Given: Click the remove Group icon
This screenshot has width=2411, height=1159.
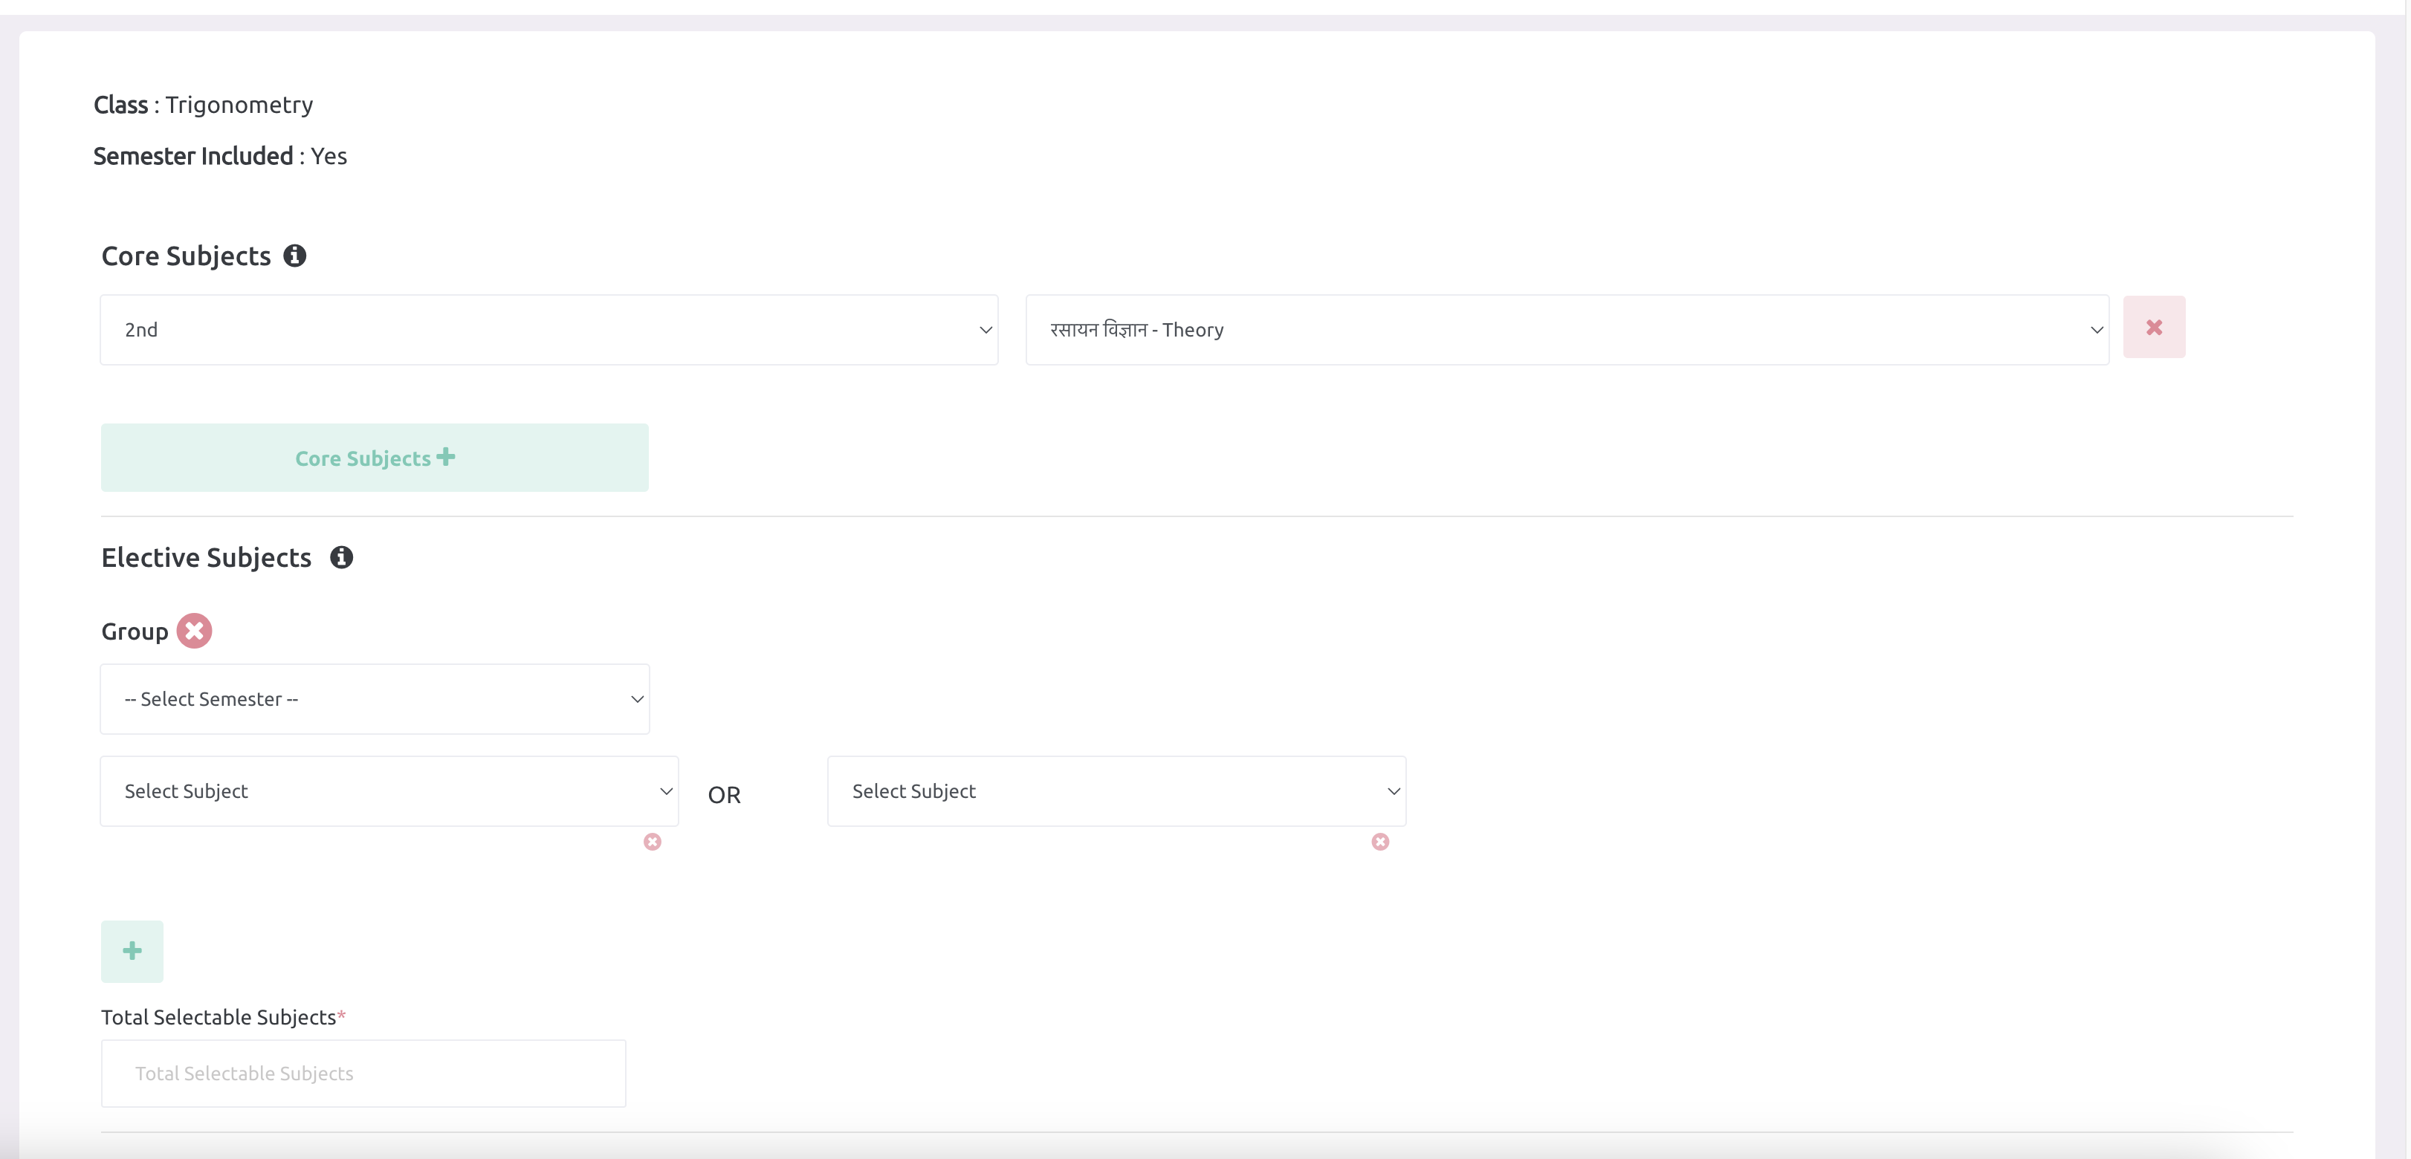Looking at the screenshot, I should 195,630.
